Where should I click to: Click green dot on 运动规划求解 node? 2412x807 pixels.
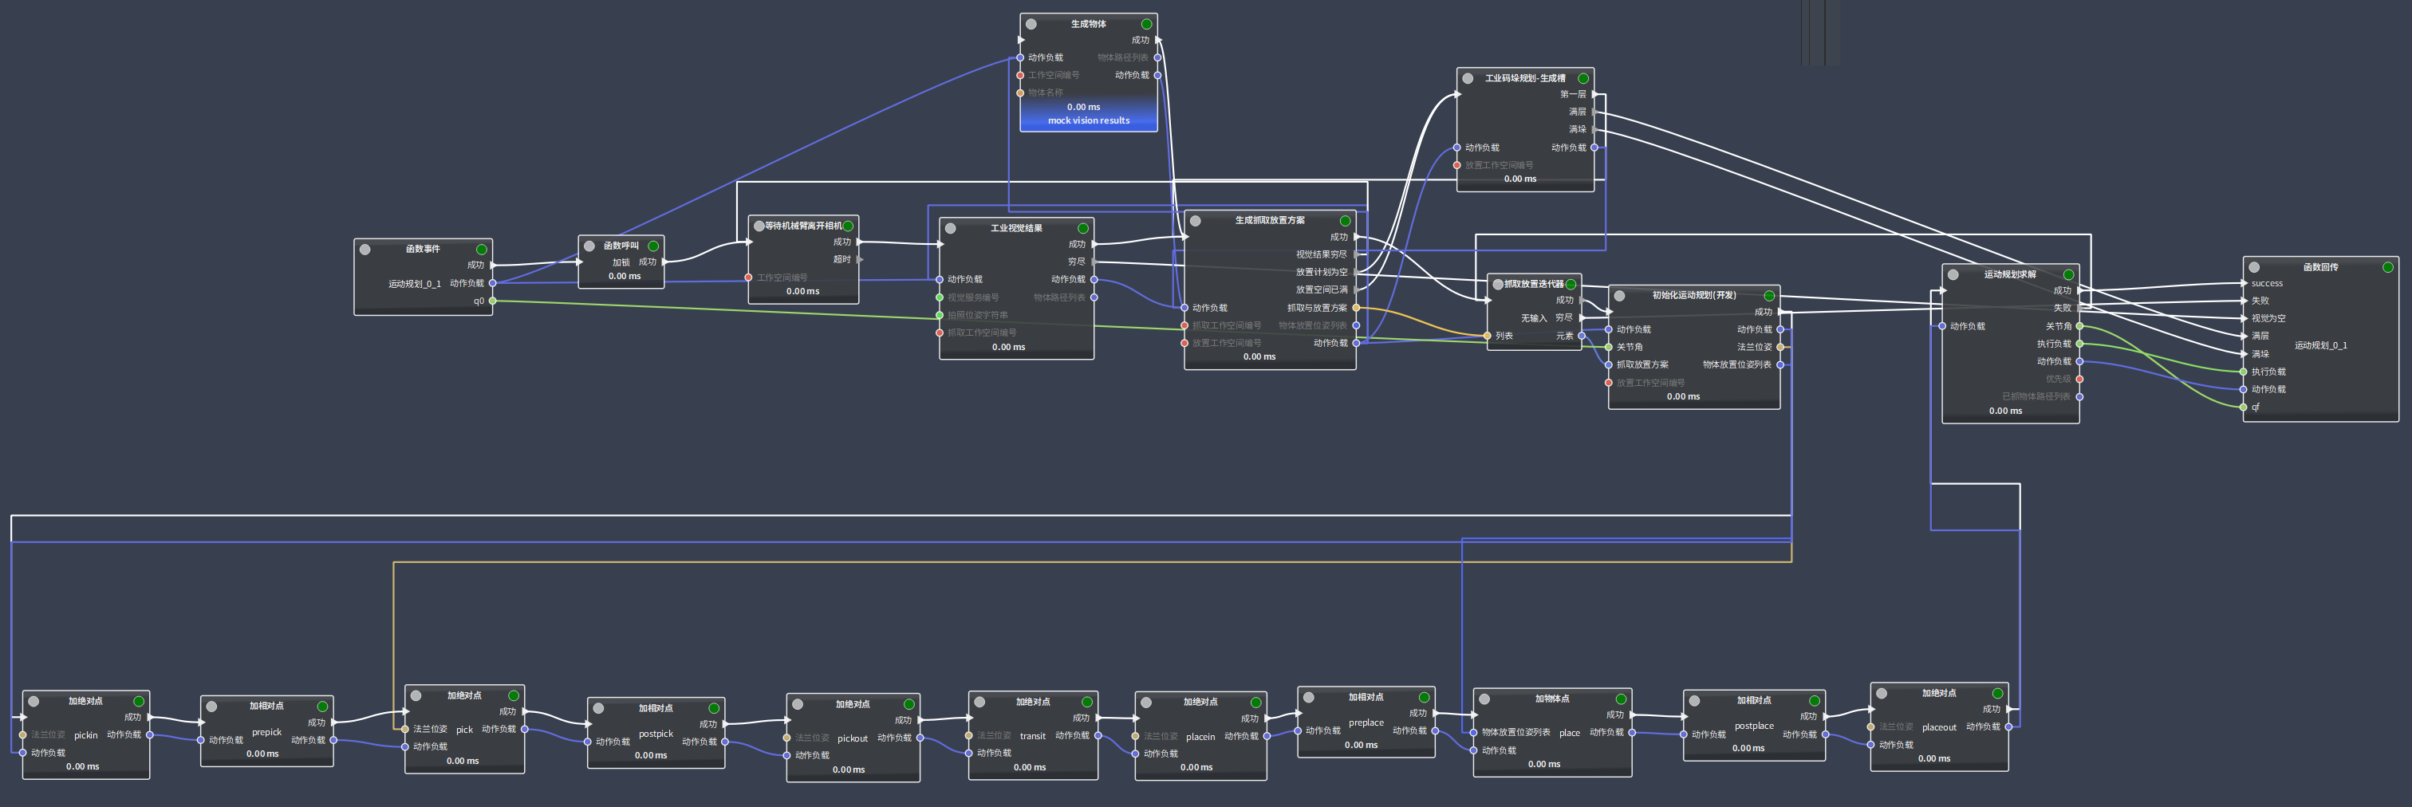(x=2068, y=275)
